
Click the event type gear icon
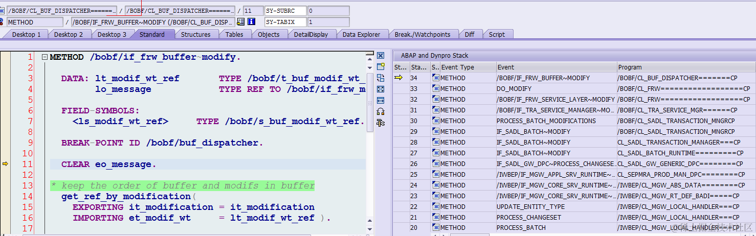click(x=3, y=22)
